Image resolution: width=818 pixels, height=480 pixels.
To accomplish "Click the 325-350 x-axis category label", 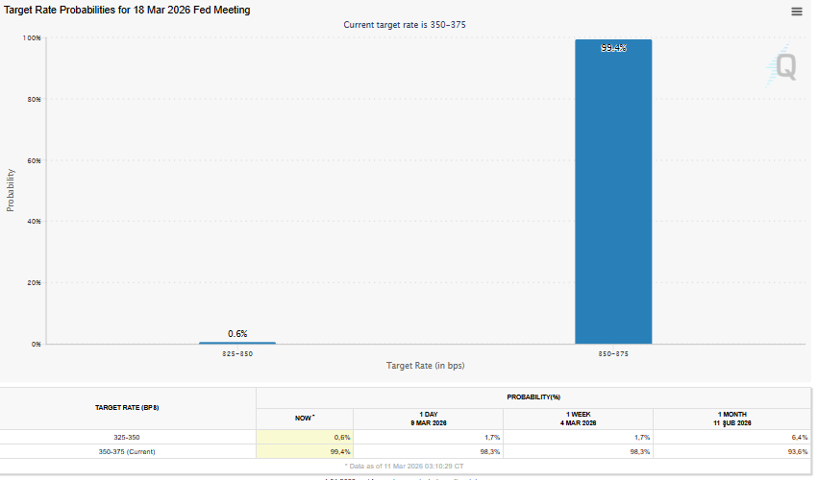I will [237, 353].
